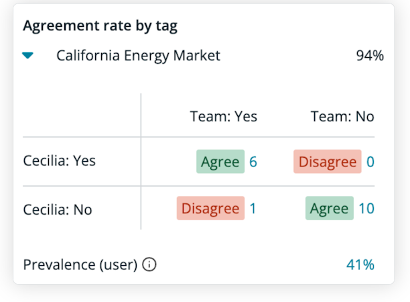This screenshot has width=410, height=302.
Task: Click the 94% agreement rate value
Action: pyautogui.click(x=370, y=56)
